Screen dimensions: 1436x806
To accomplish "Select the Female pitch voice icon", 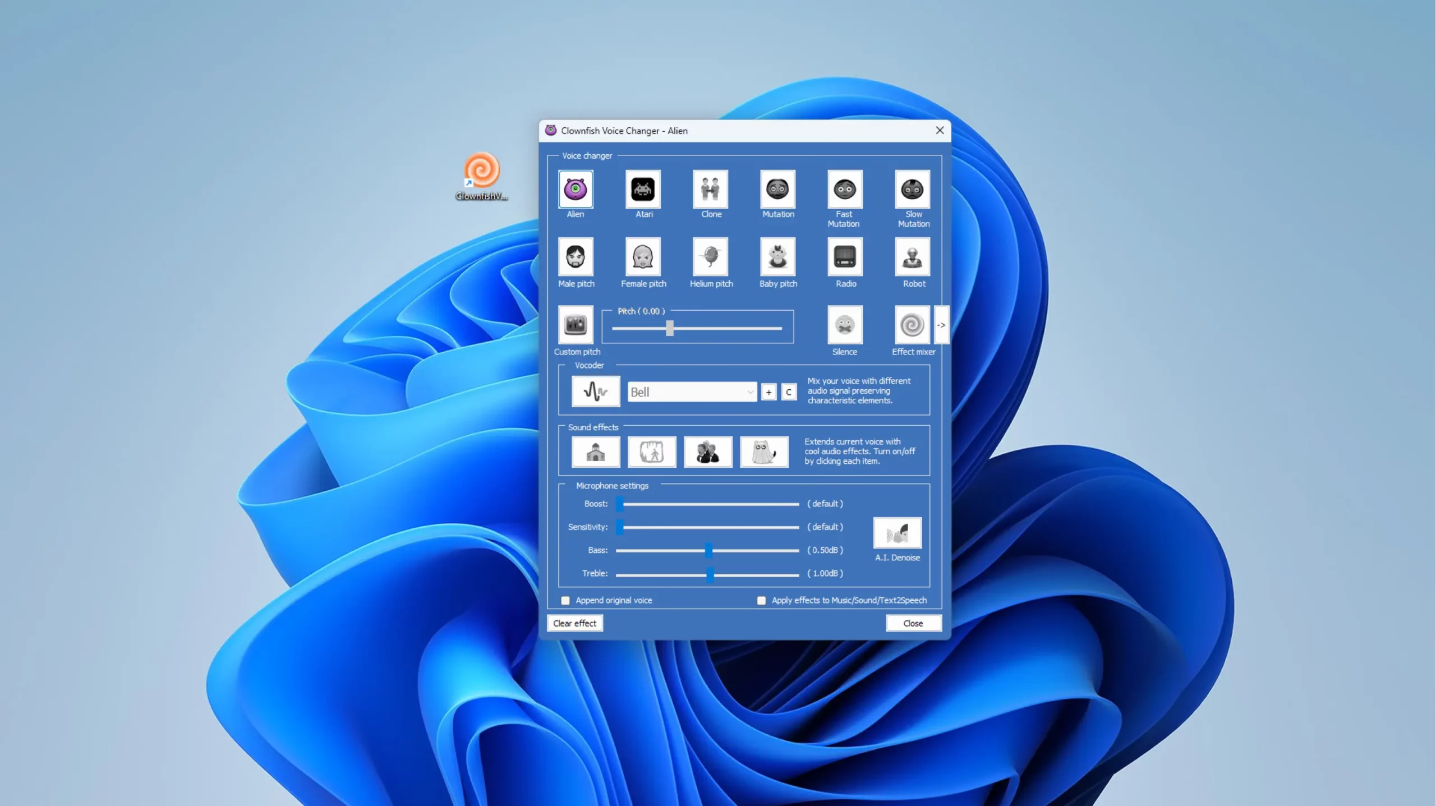I will click(643, 257).
